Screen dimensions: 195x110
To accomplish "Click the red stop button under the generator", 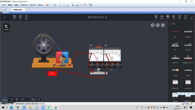I will [52, 74].
